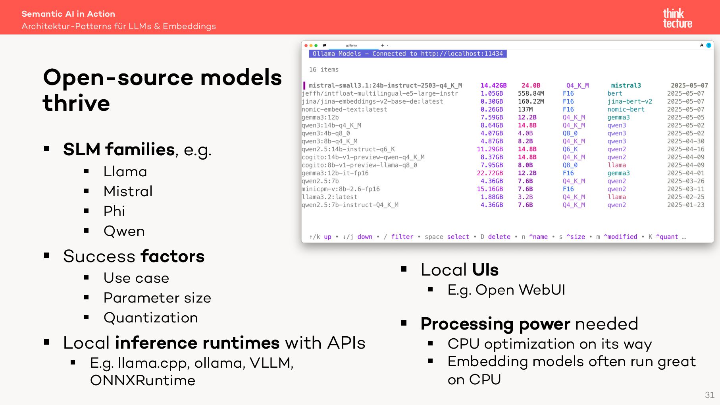This screenshot has height=405, width=720.
Task: Open a new terminal tab with the plus icon
Action: 382,45
